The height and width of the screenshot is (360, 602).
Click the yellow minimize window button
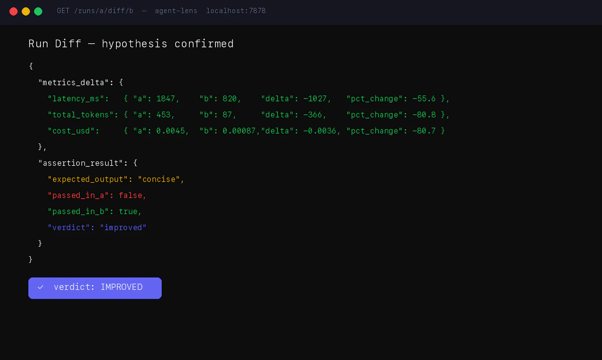point(26,11)
